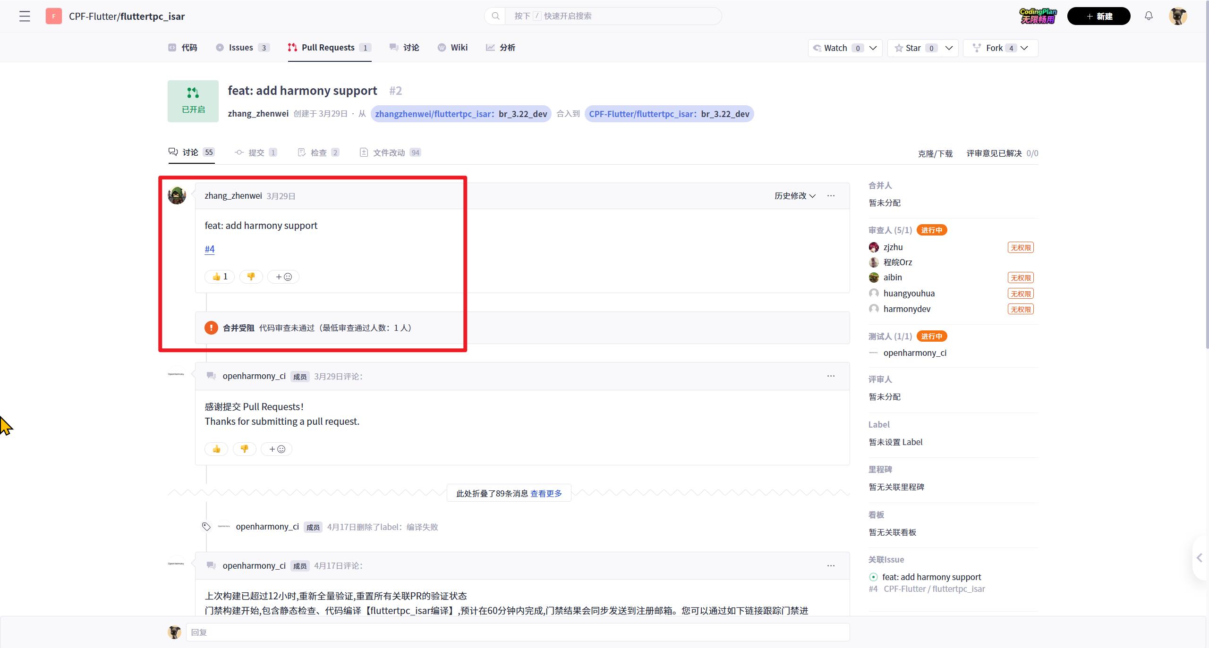The image size is (1209, 648).
Task: Open the hamburger navigation menu
Action: click(25, 16)
